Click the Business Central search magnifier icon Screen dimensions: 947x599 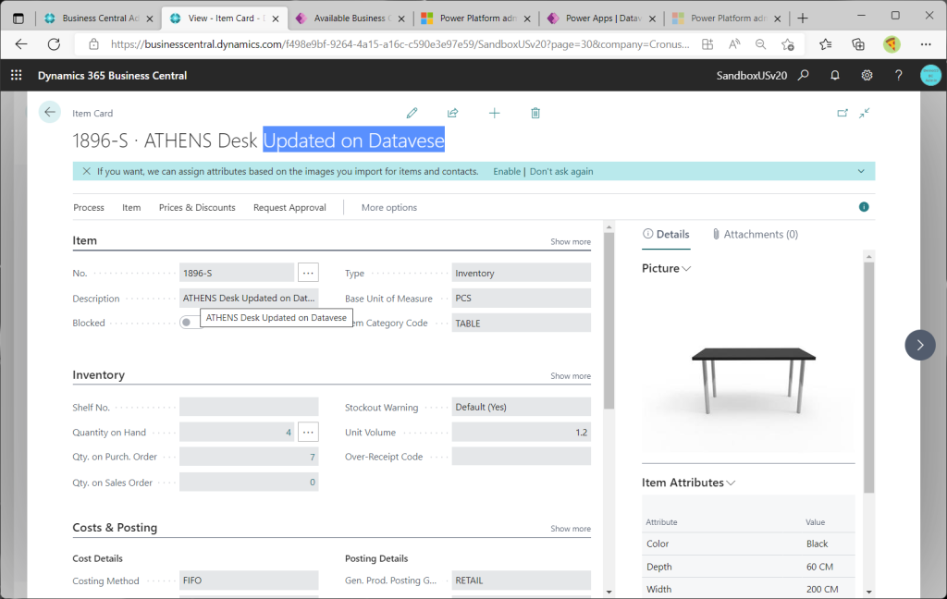(x=804, y=75)
